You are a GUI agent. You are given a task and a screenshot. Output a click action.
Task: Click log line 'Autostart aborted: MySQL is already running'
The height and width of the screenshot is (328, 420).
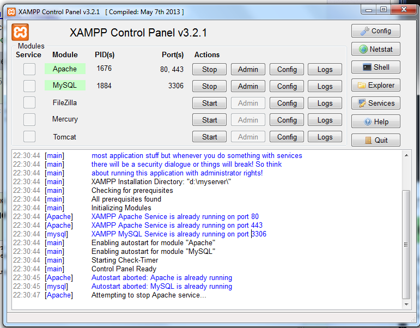[x=162, y=286]
